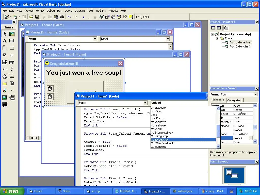Image resolution: width=260 pixels, height=195 pixels.
Task: Open Find with the binoculars icon
Action: pos(62,17)
